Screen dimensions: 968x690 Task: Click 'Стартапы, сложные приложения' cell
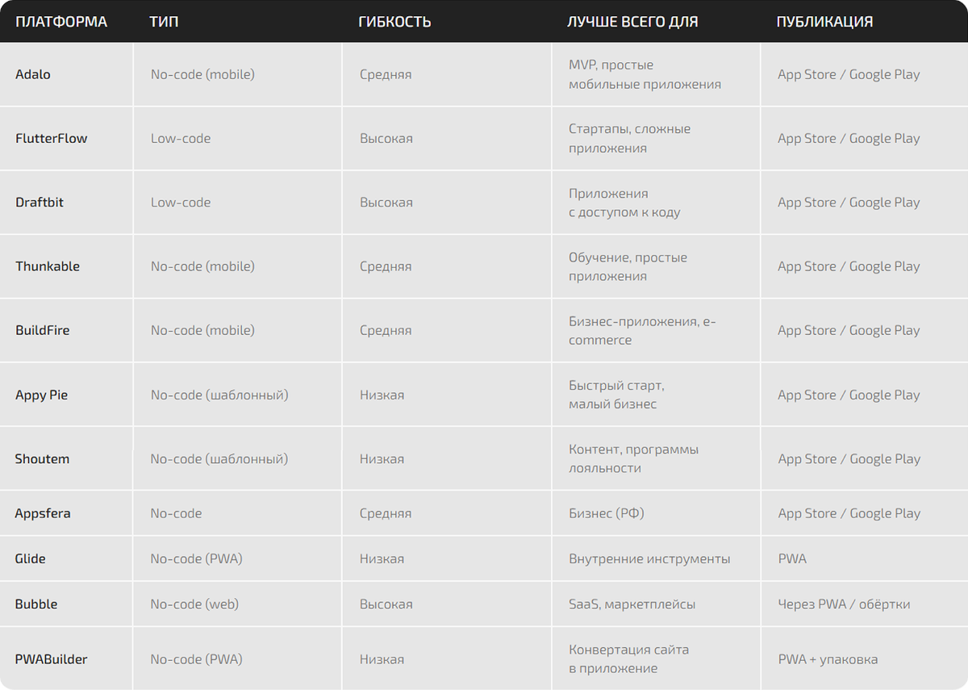(630, 138)
